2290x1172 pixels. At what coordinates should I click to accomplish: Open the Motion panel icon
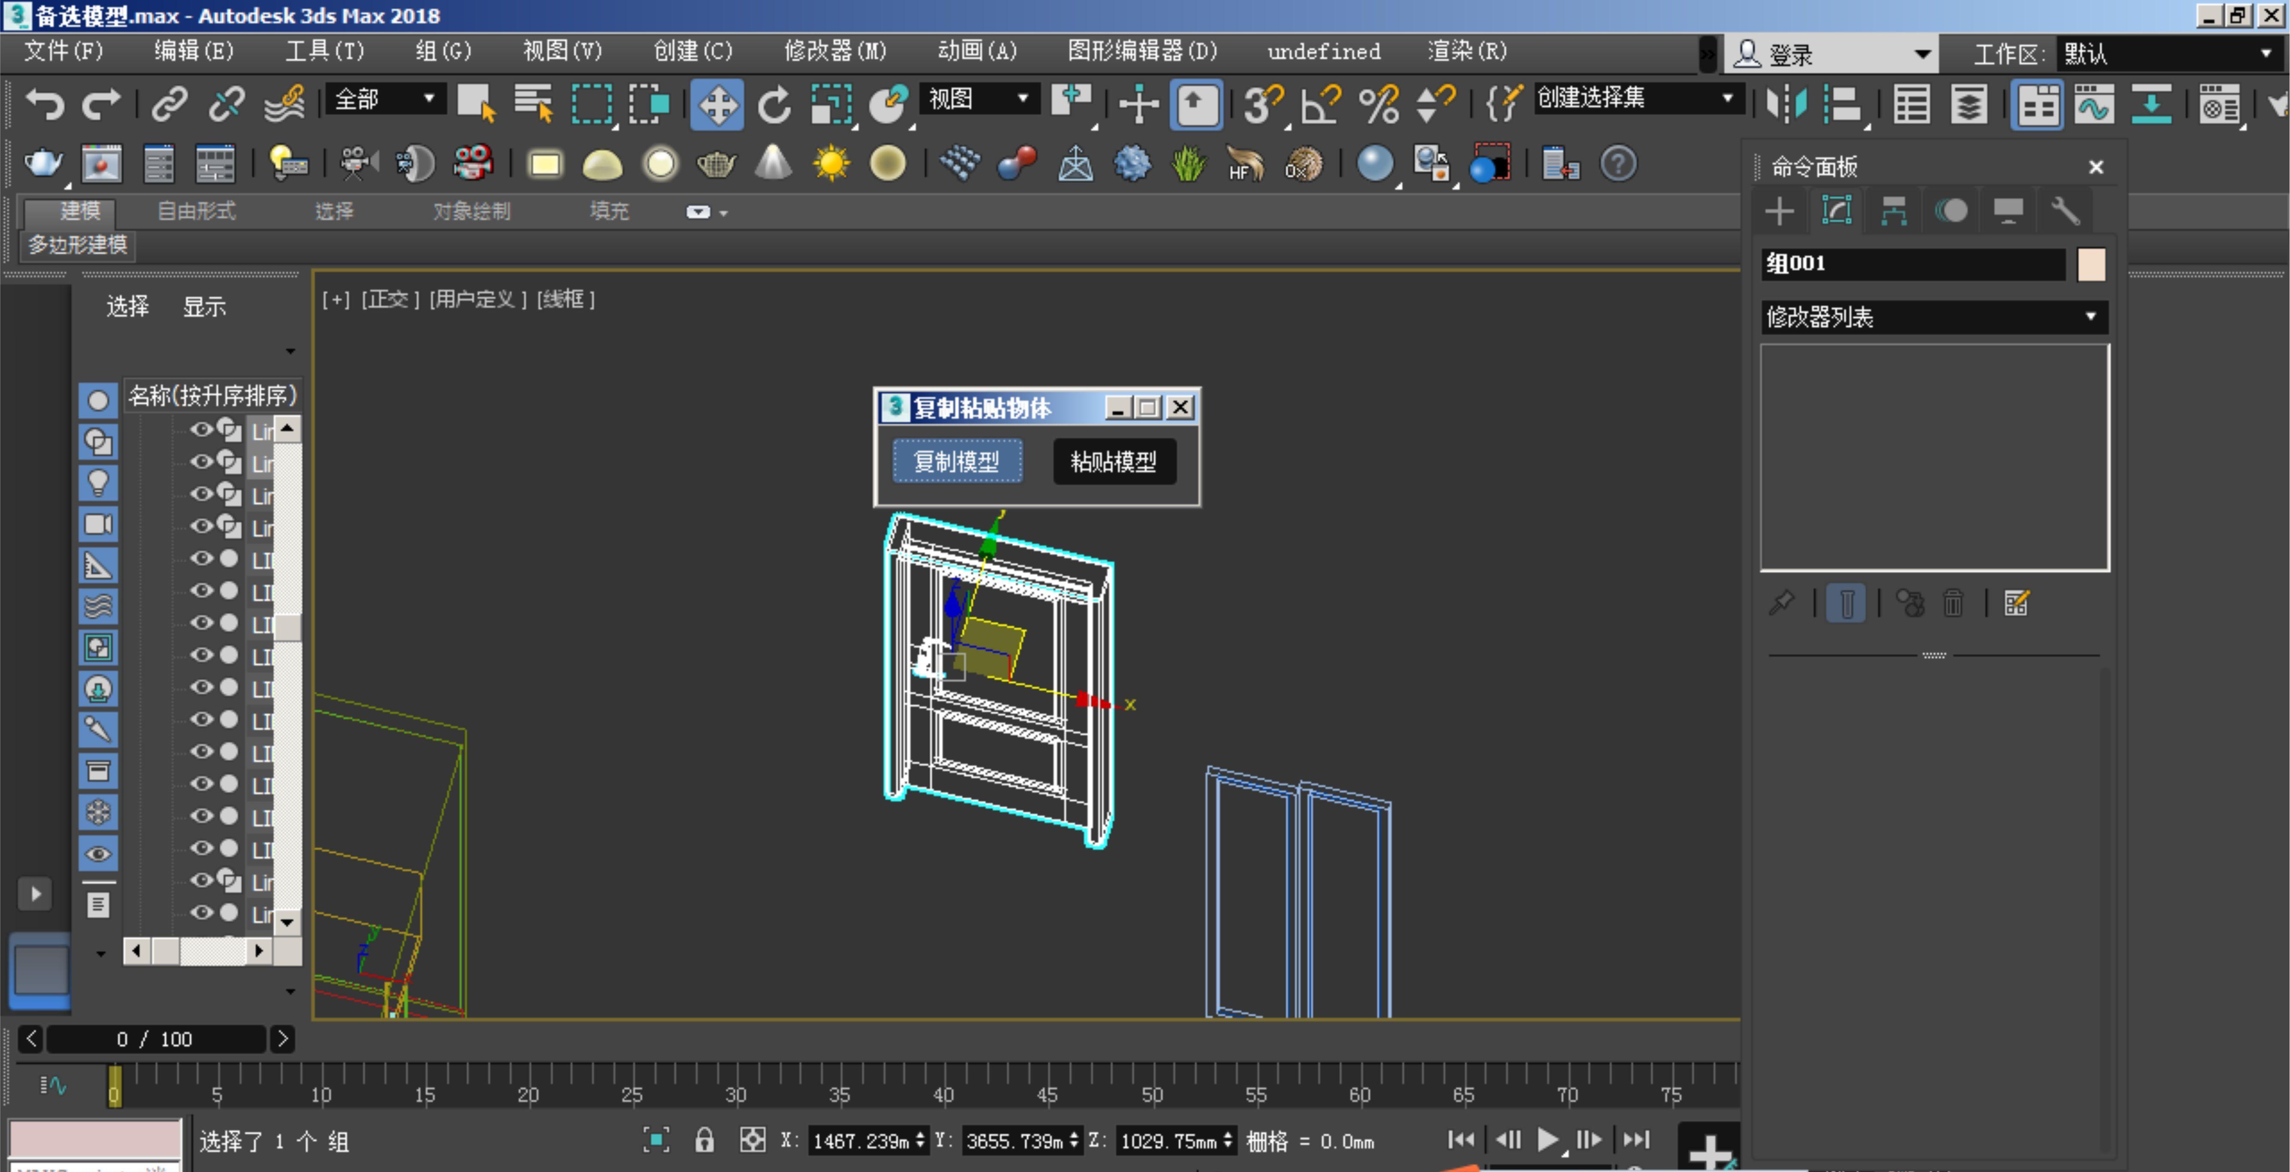click(1951, 212)
